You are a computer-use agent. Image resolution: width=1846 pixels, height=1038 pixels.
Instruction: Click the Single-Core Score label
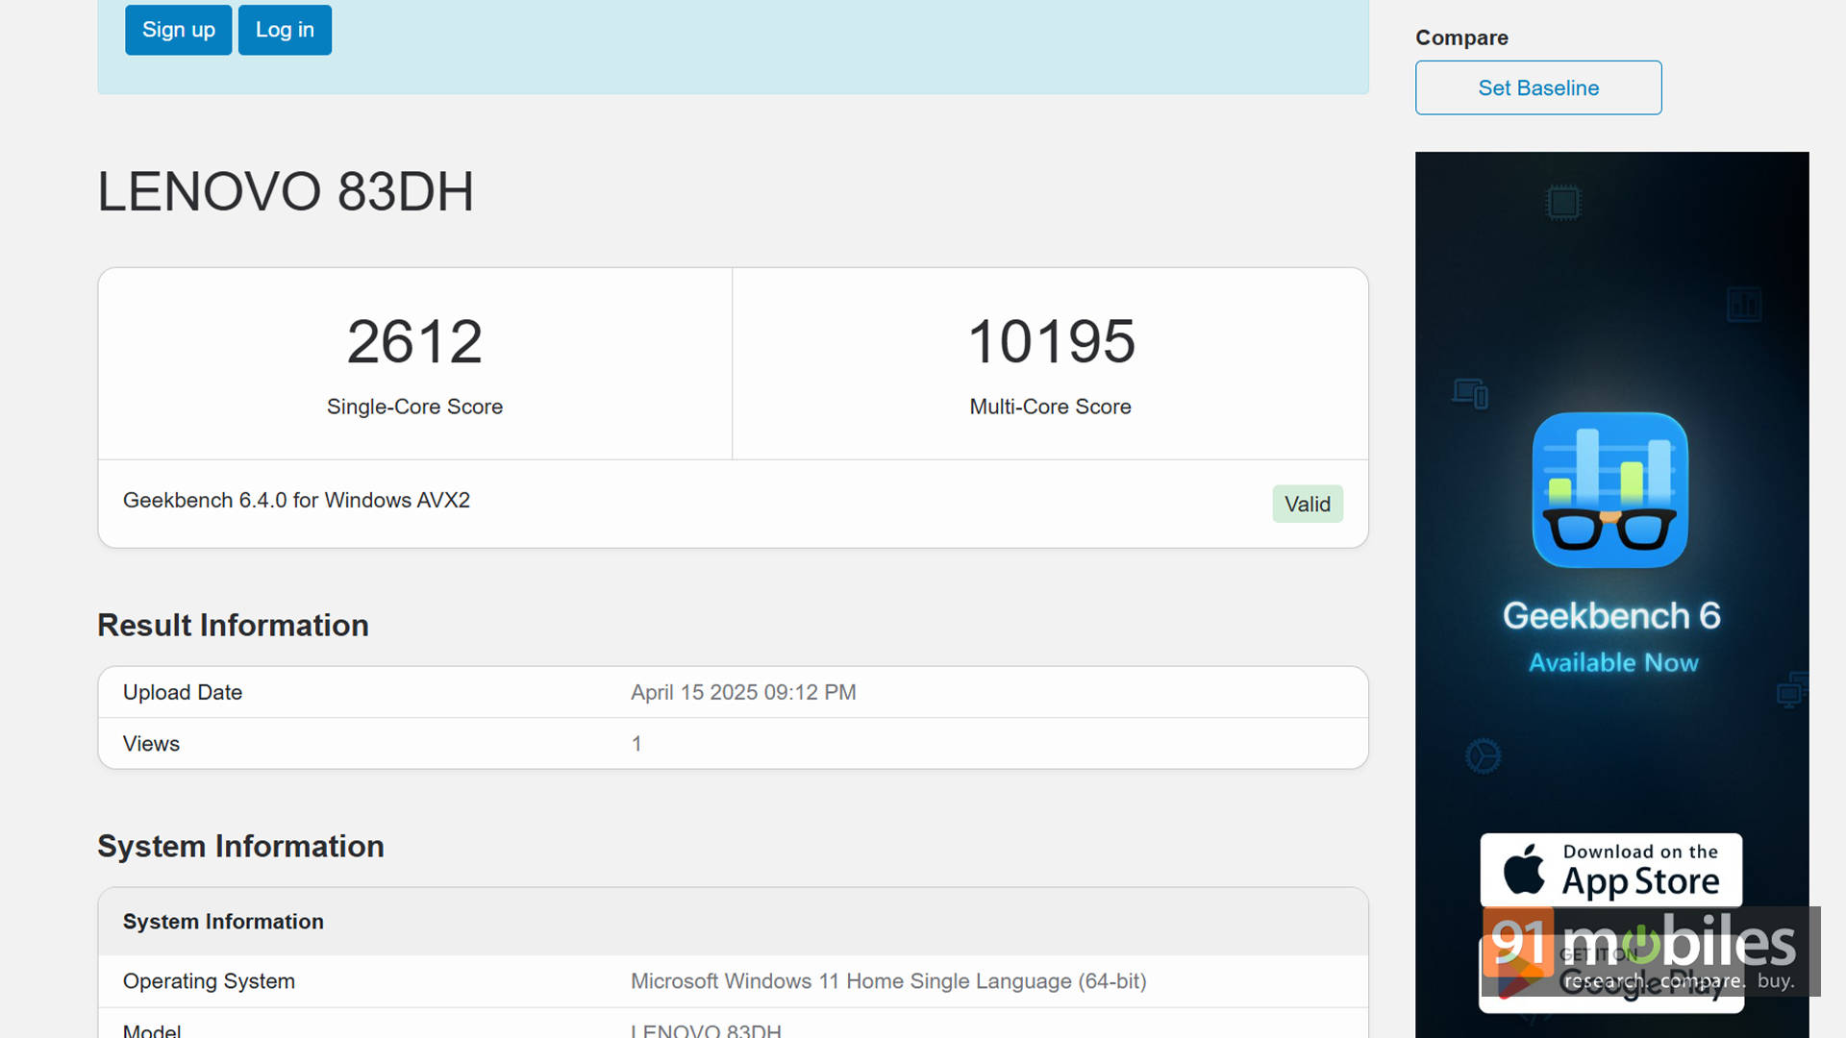(x=414, y=407)
